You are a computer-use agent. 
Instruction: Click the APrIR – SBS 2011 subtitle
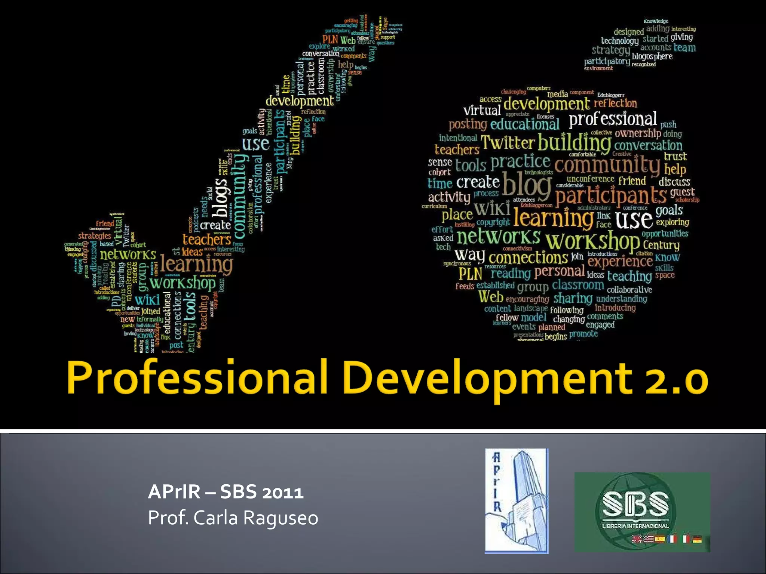(226, 492)
